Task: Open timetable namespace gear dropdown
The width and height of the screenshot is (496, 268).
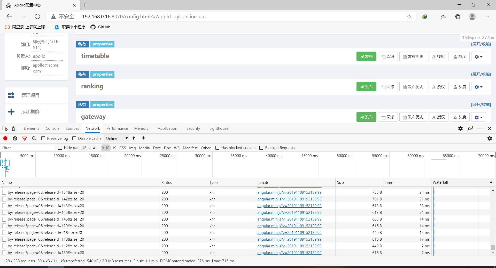Action: click(478, 56)
